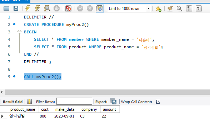Toggle display of invisible characters

pyautogui.click(x=189, y=9)
